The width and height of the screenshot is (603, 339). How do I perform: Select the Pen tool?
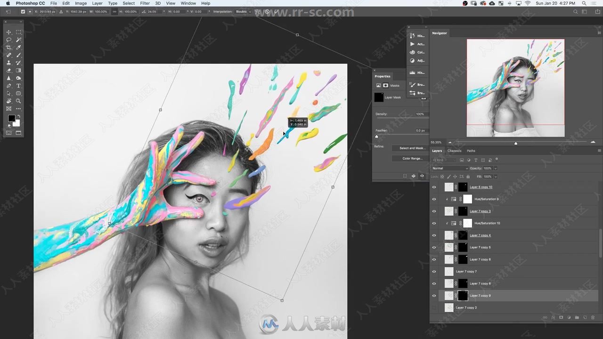click(x=8, y=86)
